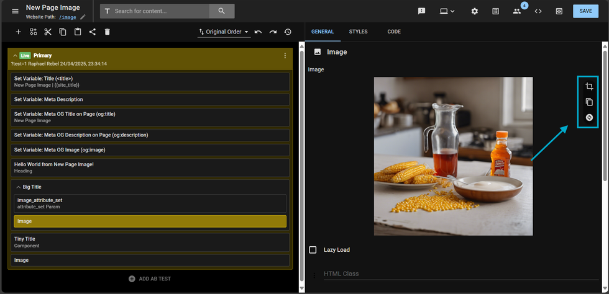This screenshot has width=609, height=294.
Task: Open the version history clock icon
Action: (288, 32)
